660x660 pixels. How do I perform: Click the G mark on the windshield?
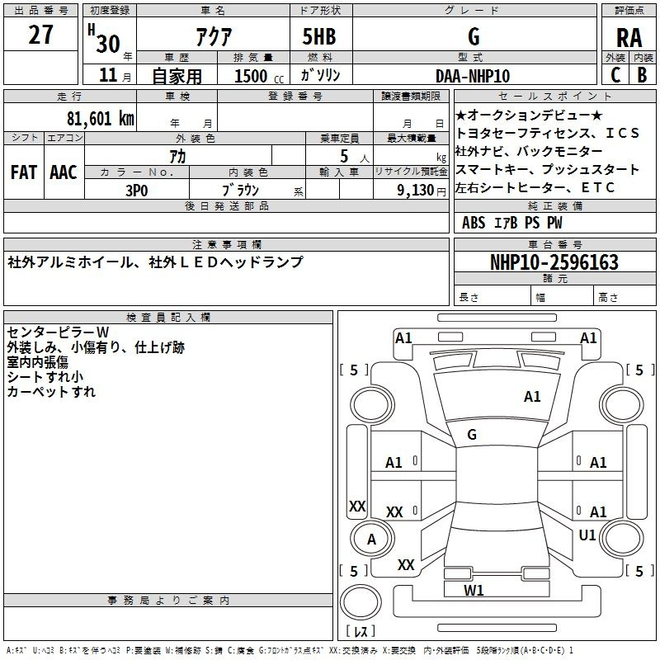pyautogui.click(x=472, y=435)
